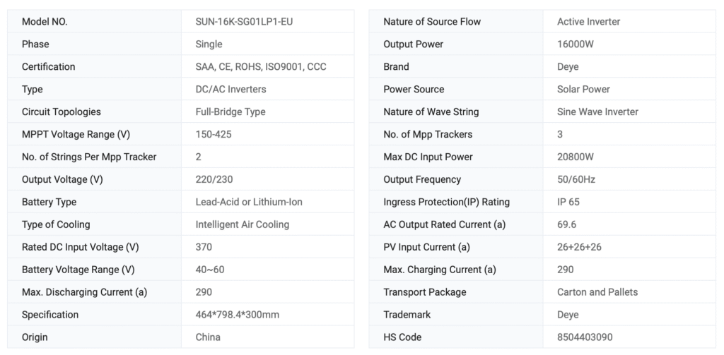Image resolution: width=724 pixels, height=355 pixels.
Task: Select the 'Full-Bridge Type' cell
Action: [x=230, y=112]
